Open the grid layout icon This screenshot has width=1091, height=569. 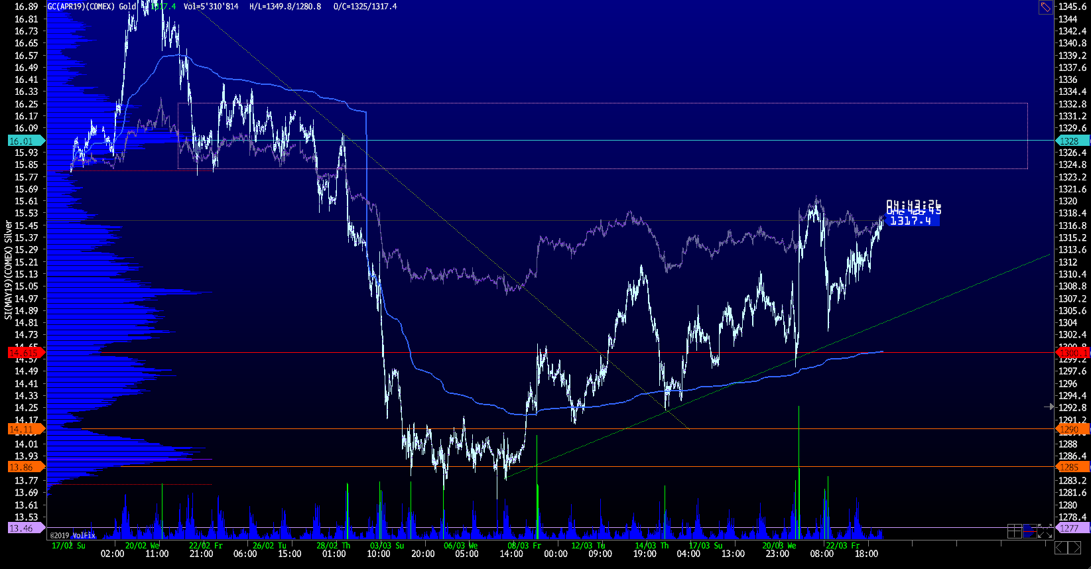(x=1014, y=531)
